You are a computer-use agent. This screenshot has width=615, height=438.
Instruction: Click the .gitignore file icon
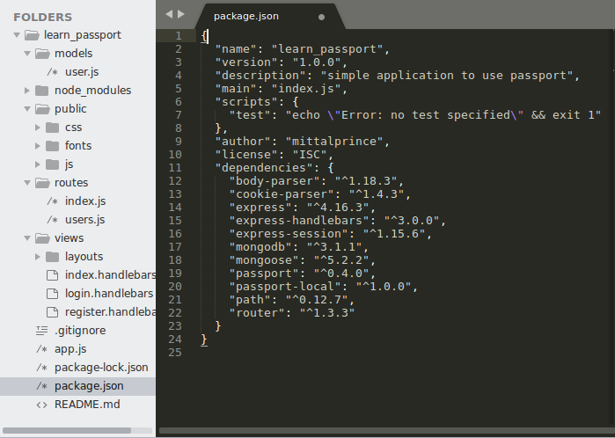tap(42, 331)
